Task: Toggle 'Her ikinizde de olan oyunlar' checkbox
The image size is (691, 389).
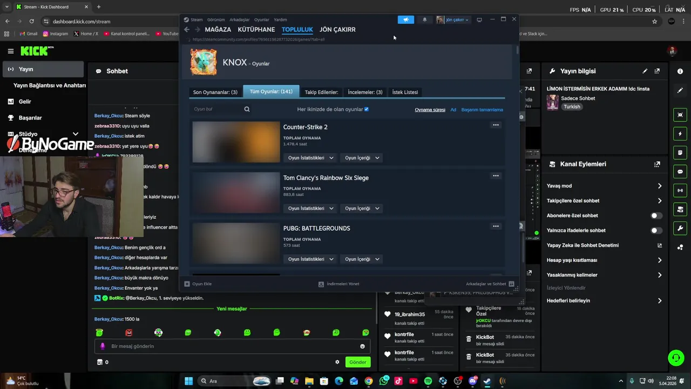Action: point(366,109)
